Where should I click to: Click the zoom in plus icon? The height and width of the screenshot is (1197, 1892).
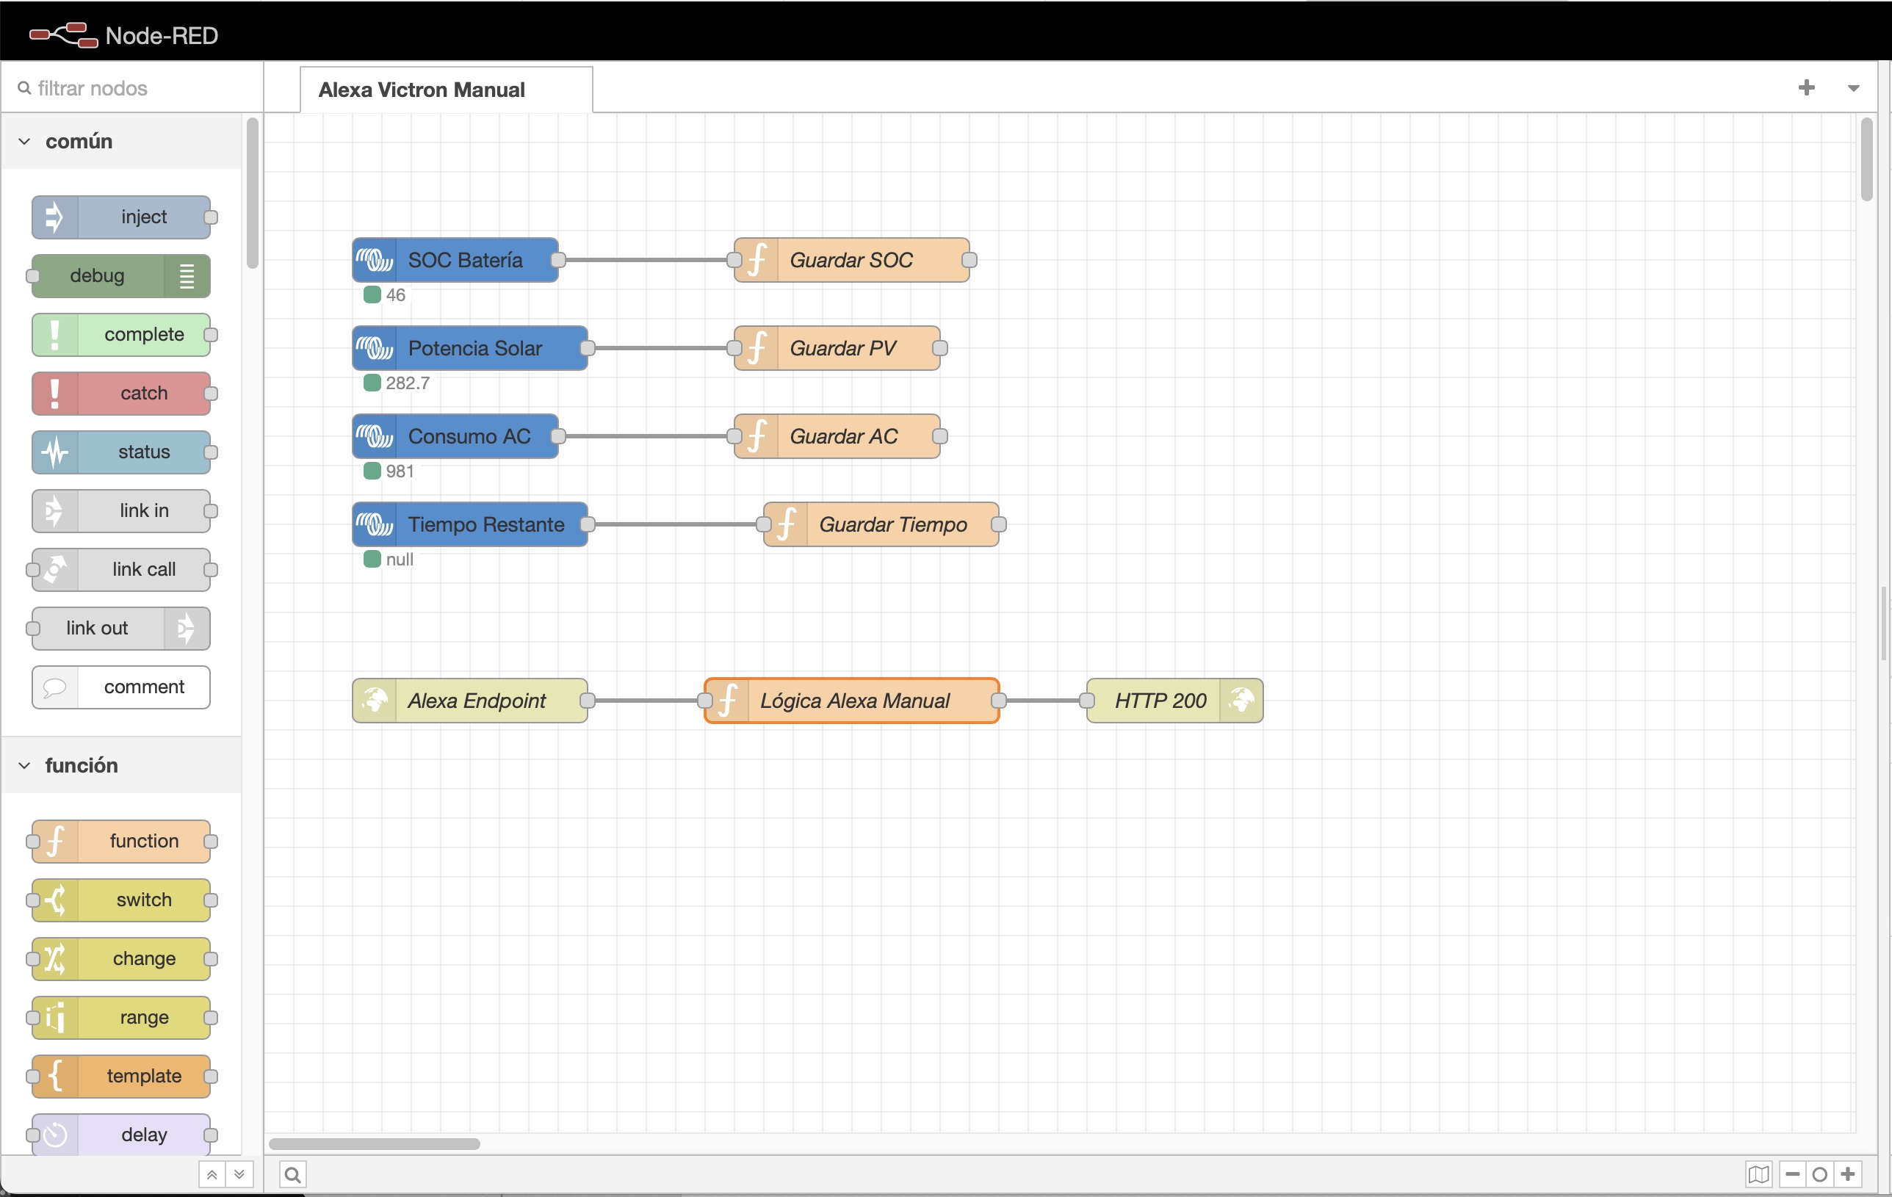pyautogui.click(x=1848, y=1174)
